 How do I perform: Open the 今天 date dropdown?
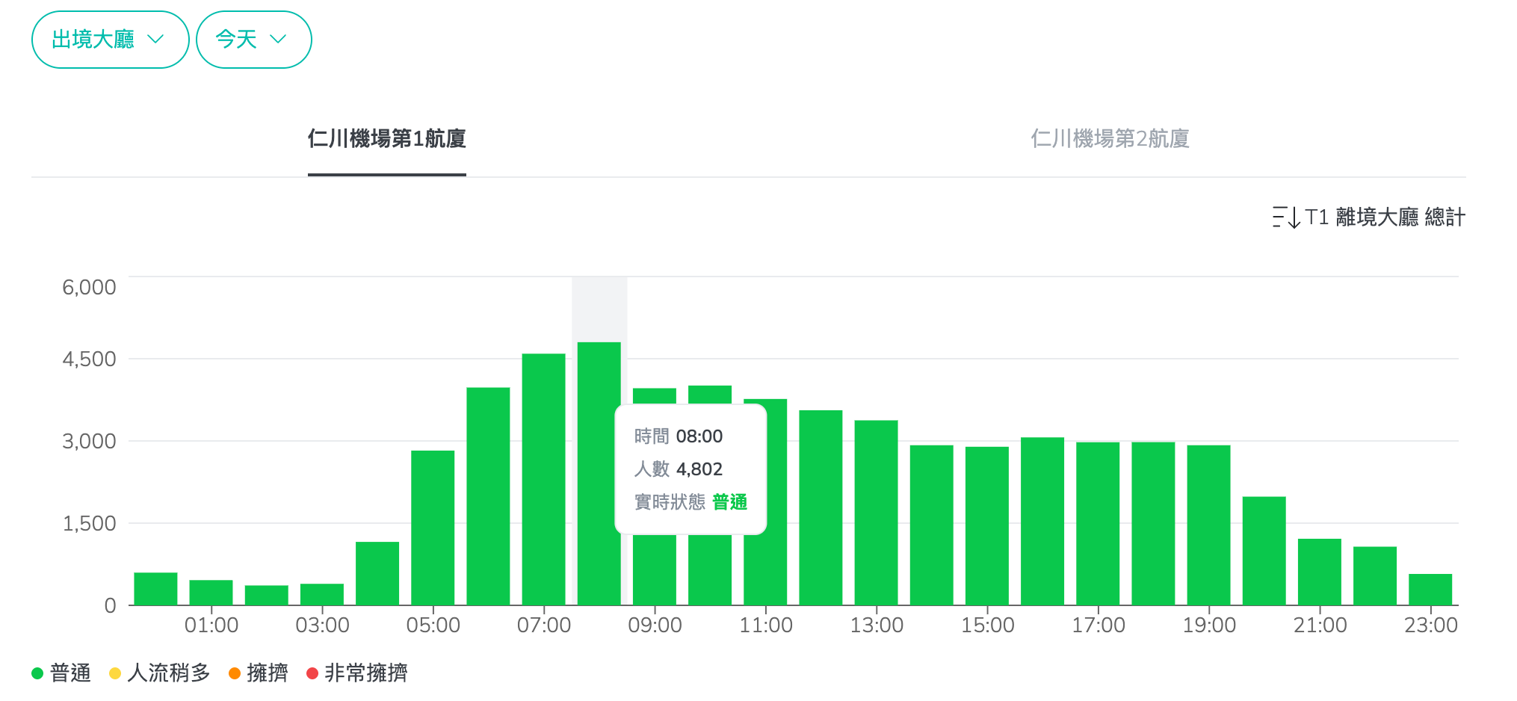coord(253,40)
